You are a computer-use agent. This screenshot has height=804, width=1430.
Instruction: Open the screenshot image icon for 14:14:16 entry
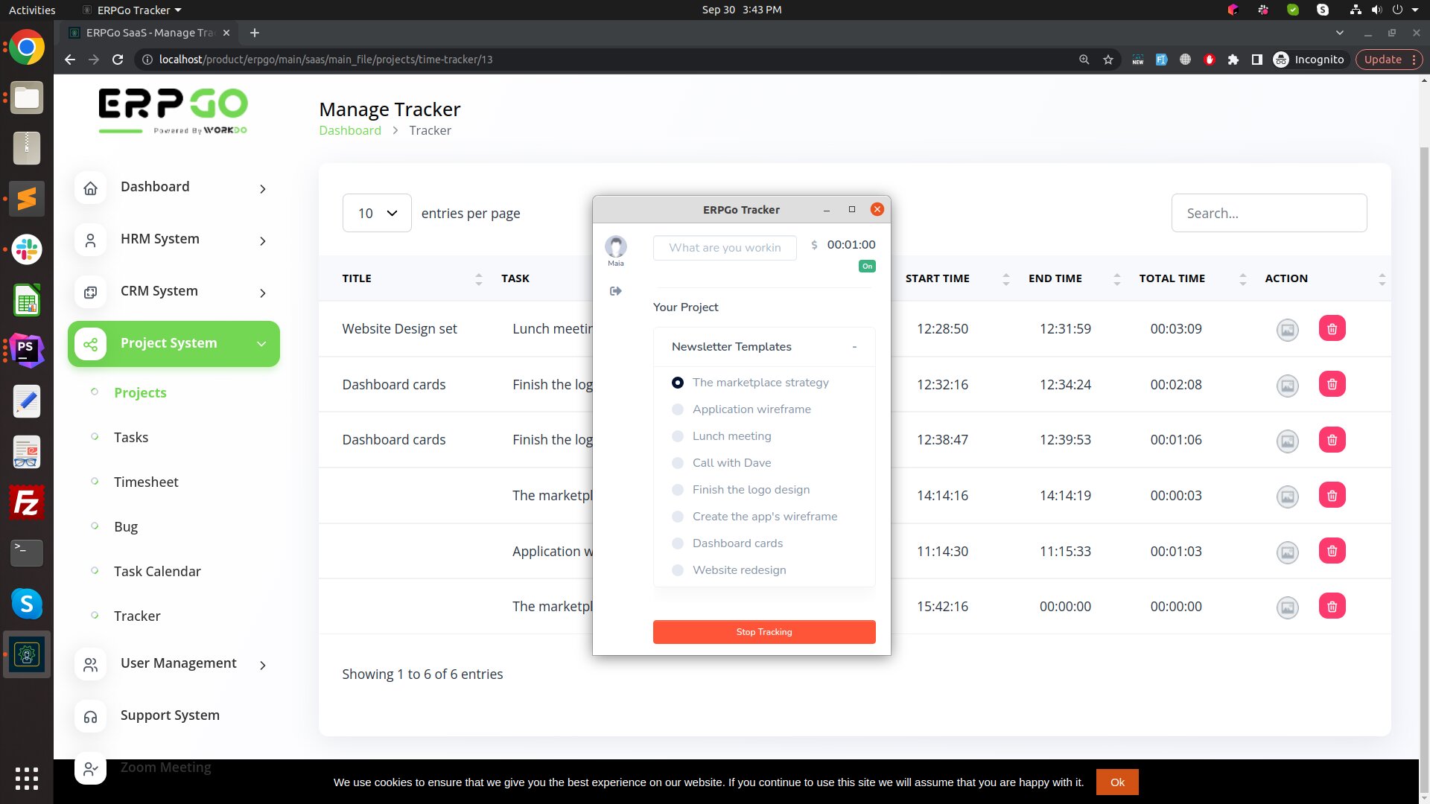1287,496
